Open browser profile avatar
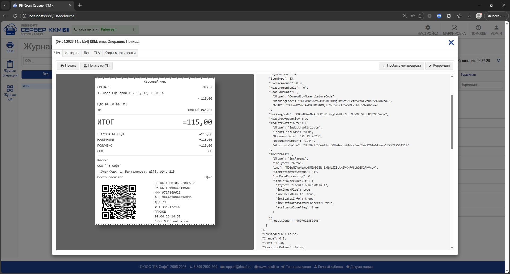The width and height of the screenshot is (510, 274). pyautogui.click(x=479, y=16)
